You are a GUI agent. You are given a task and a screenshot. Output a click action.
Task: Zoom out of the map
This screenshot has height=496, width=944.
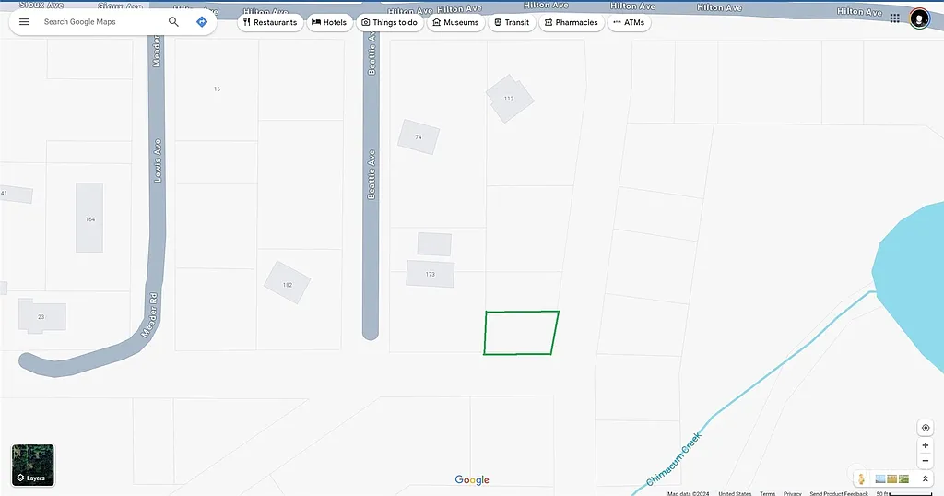pyautogui.click(x=925, y=461)
